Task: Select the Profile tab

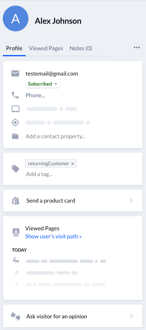Action: (x=14, y=48)
